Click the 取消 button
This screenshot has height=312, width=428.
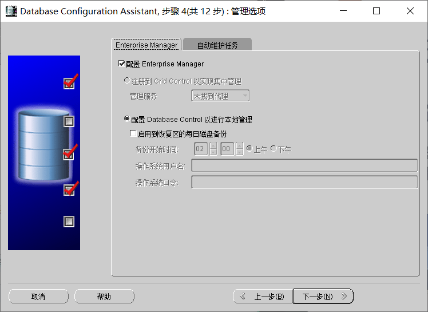38,297
